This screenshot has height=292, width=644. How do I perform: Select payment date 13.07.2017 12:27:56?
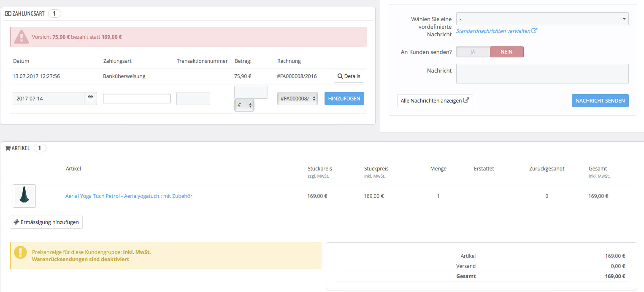[x=36, y=76]
